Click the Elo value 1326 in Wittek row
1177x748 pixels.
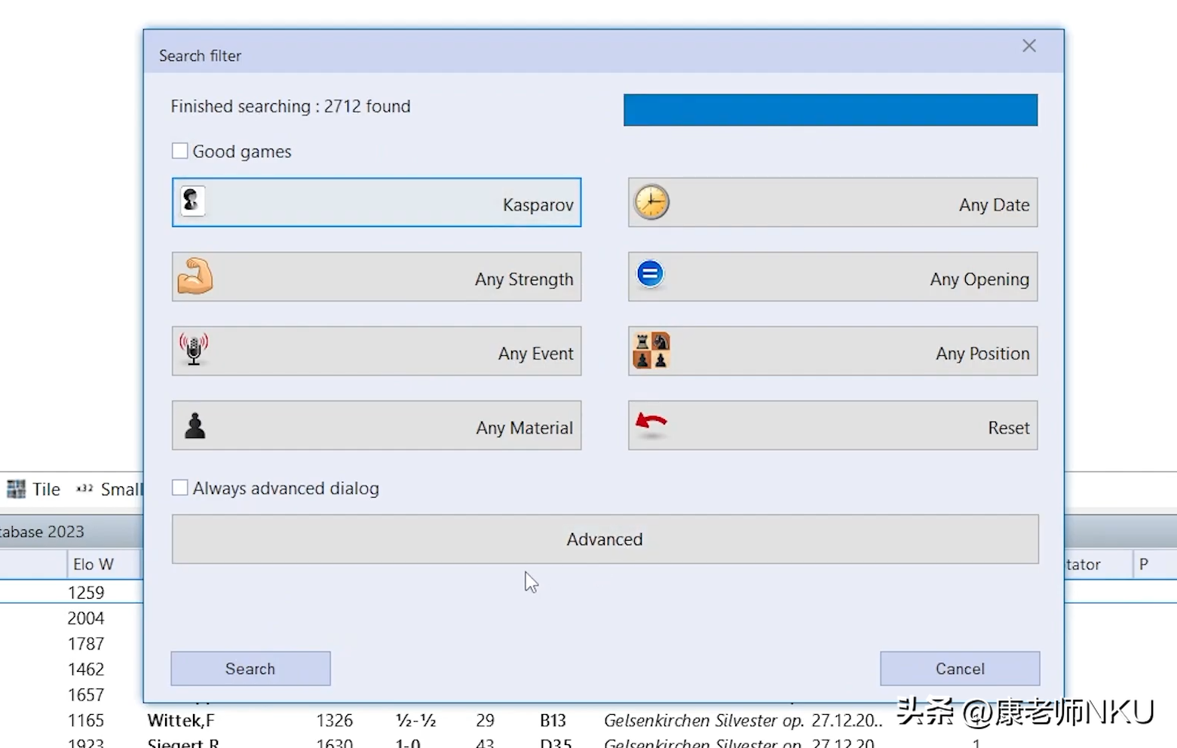click(335, 720)
